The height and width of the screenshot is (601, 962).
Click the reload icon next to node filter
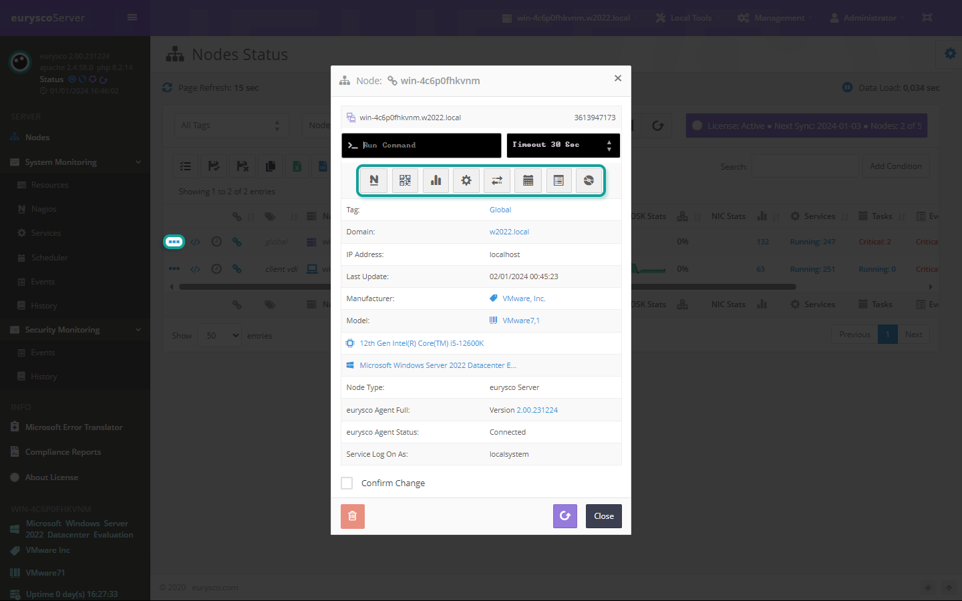pyautogui.click(x=658, y=126)
